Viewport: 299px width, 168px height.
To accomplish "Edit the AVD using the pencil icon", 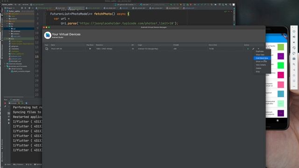I will pos(253,49).
